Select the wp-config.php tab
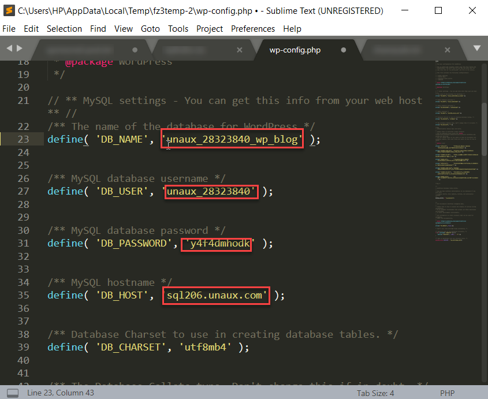The image size is (488, 399). 295,50
